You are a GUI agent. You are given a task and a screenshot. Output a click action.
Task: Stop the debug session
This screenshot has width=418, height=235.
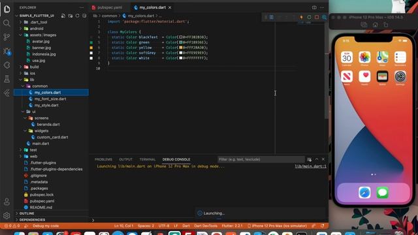coord(317,18)
